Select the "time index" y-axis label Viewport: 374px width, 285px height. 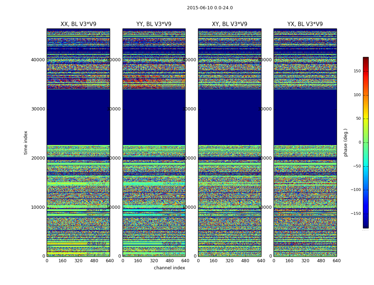click(x=26, y=142)
